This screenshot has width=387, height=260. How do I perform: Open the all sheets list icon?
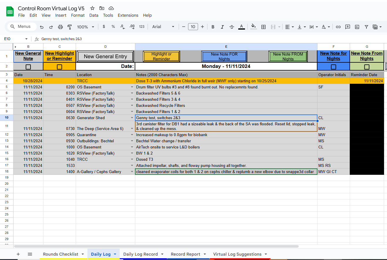point(30,254)
